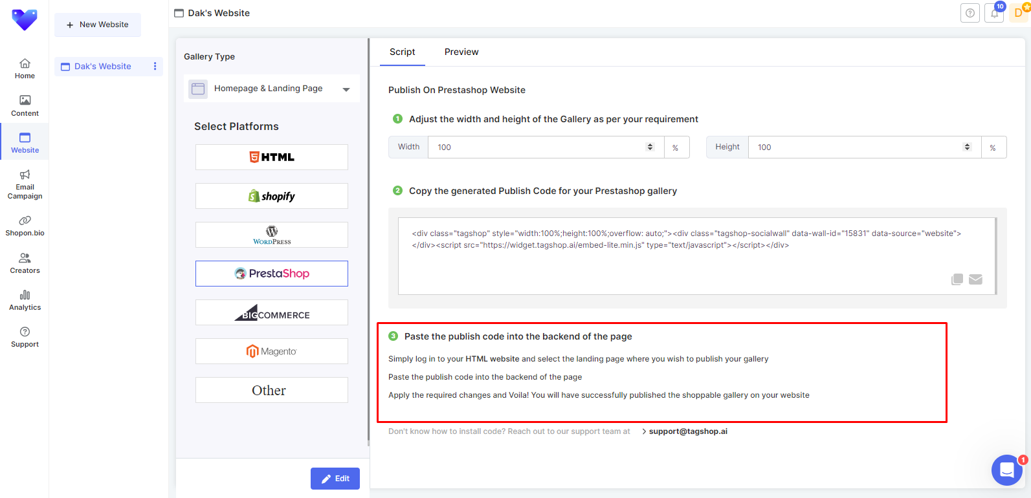Click the Publish On Prestashop Website heading

(457, 90)
